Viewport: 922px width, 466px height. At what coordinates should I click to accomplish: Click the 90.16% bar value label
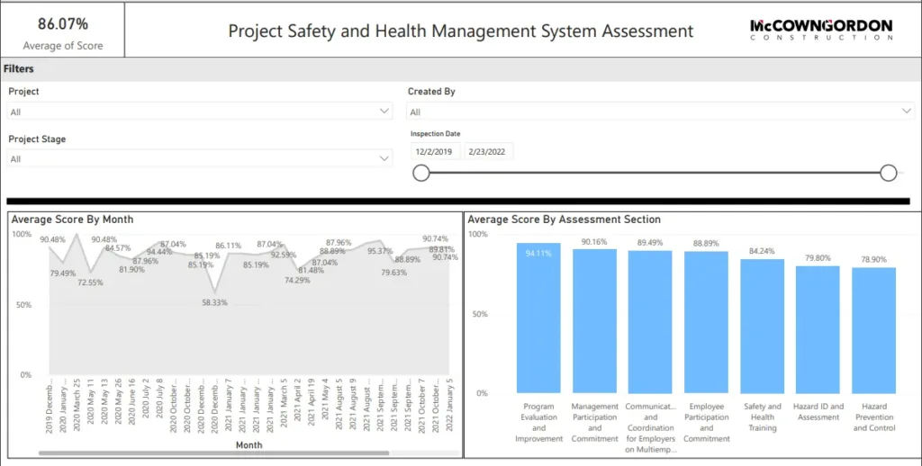594,241
